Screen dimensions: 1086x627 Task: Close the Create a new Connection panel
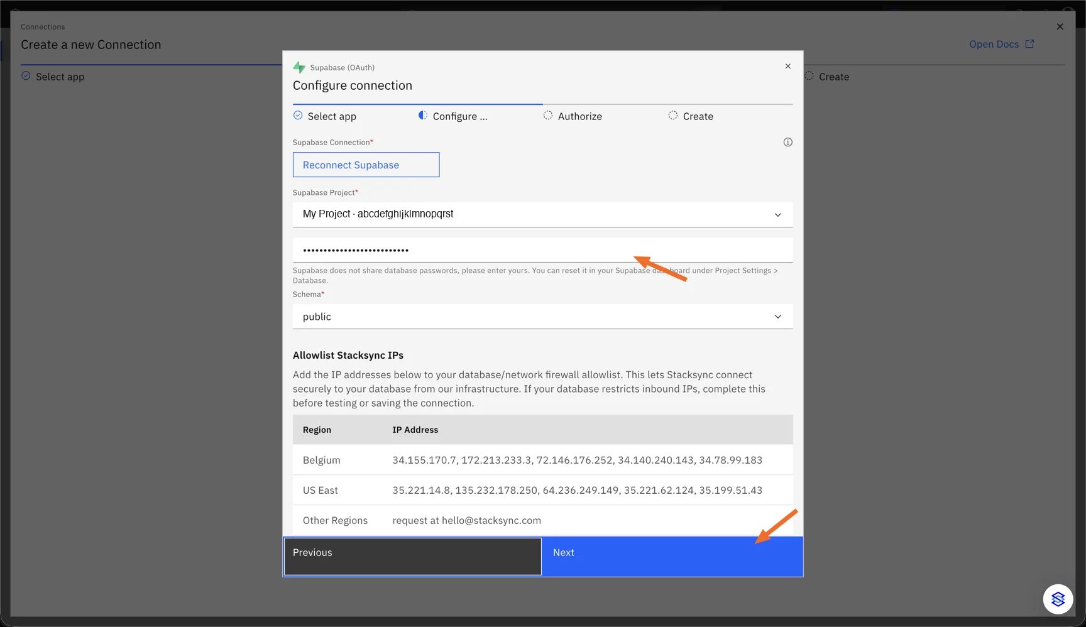click(1060, 26)
